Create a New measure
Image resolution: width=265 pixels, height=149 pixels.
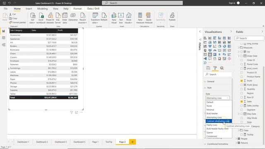140,18
